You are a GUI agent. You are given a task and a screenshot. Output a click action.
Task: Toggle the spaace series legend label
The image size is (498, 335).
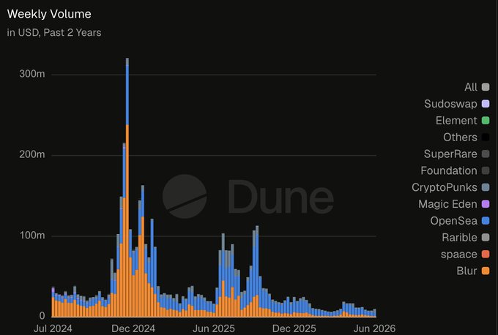459,254
